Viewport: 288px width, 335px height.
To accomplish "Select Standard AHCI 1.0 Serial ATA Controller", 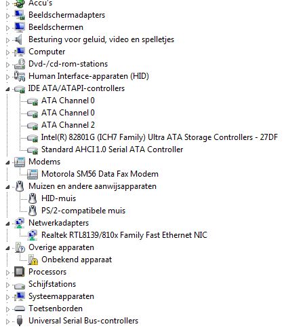I will pyautogui.click(x=112, y=149).
